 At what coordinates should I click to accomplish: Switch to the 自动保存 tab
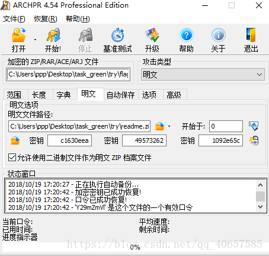point(121,95)
